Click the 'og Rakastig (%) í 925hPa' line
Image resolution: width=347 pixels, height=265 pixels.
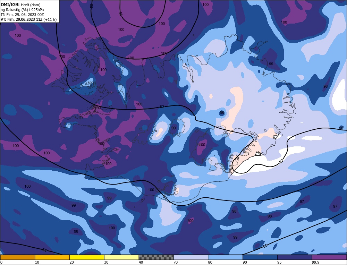click(x=22, y=10)
